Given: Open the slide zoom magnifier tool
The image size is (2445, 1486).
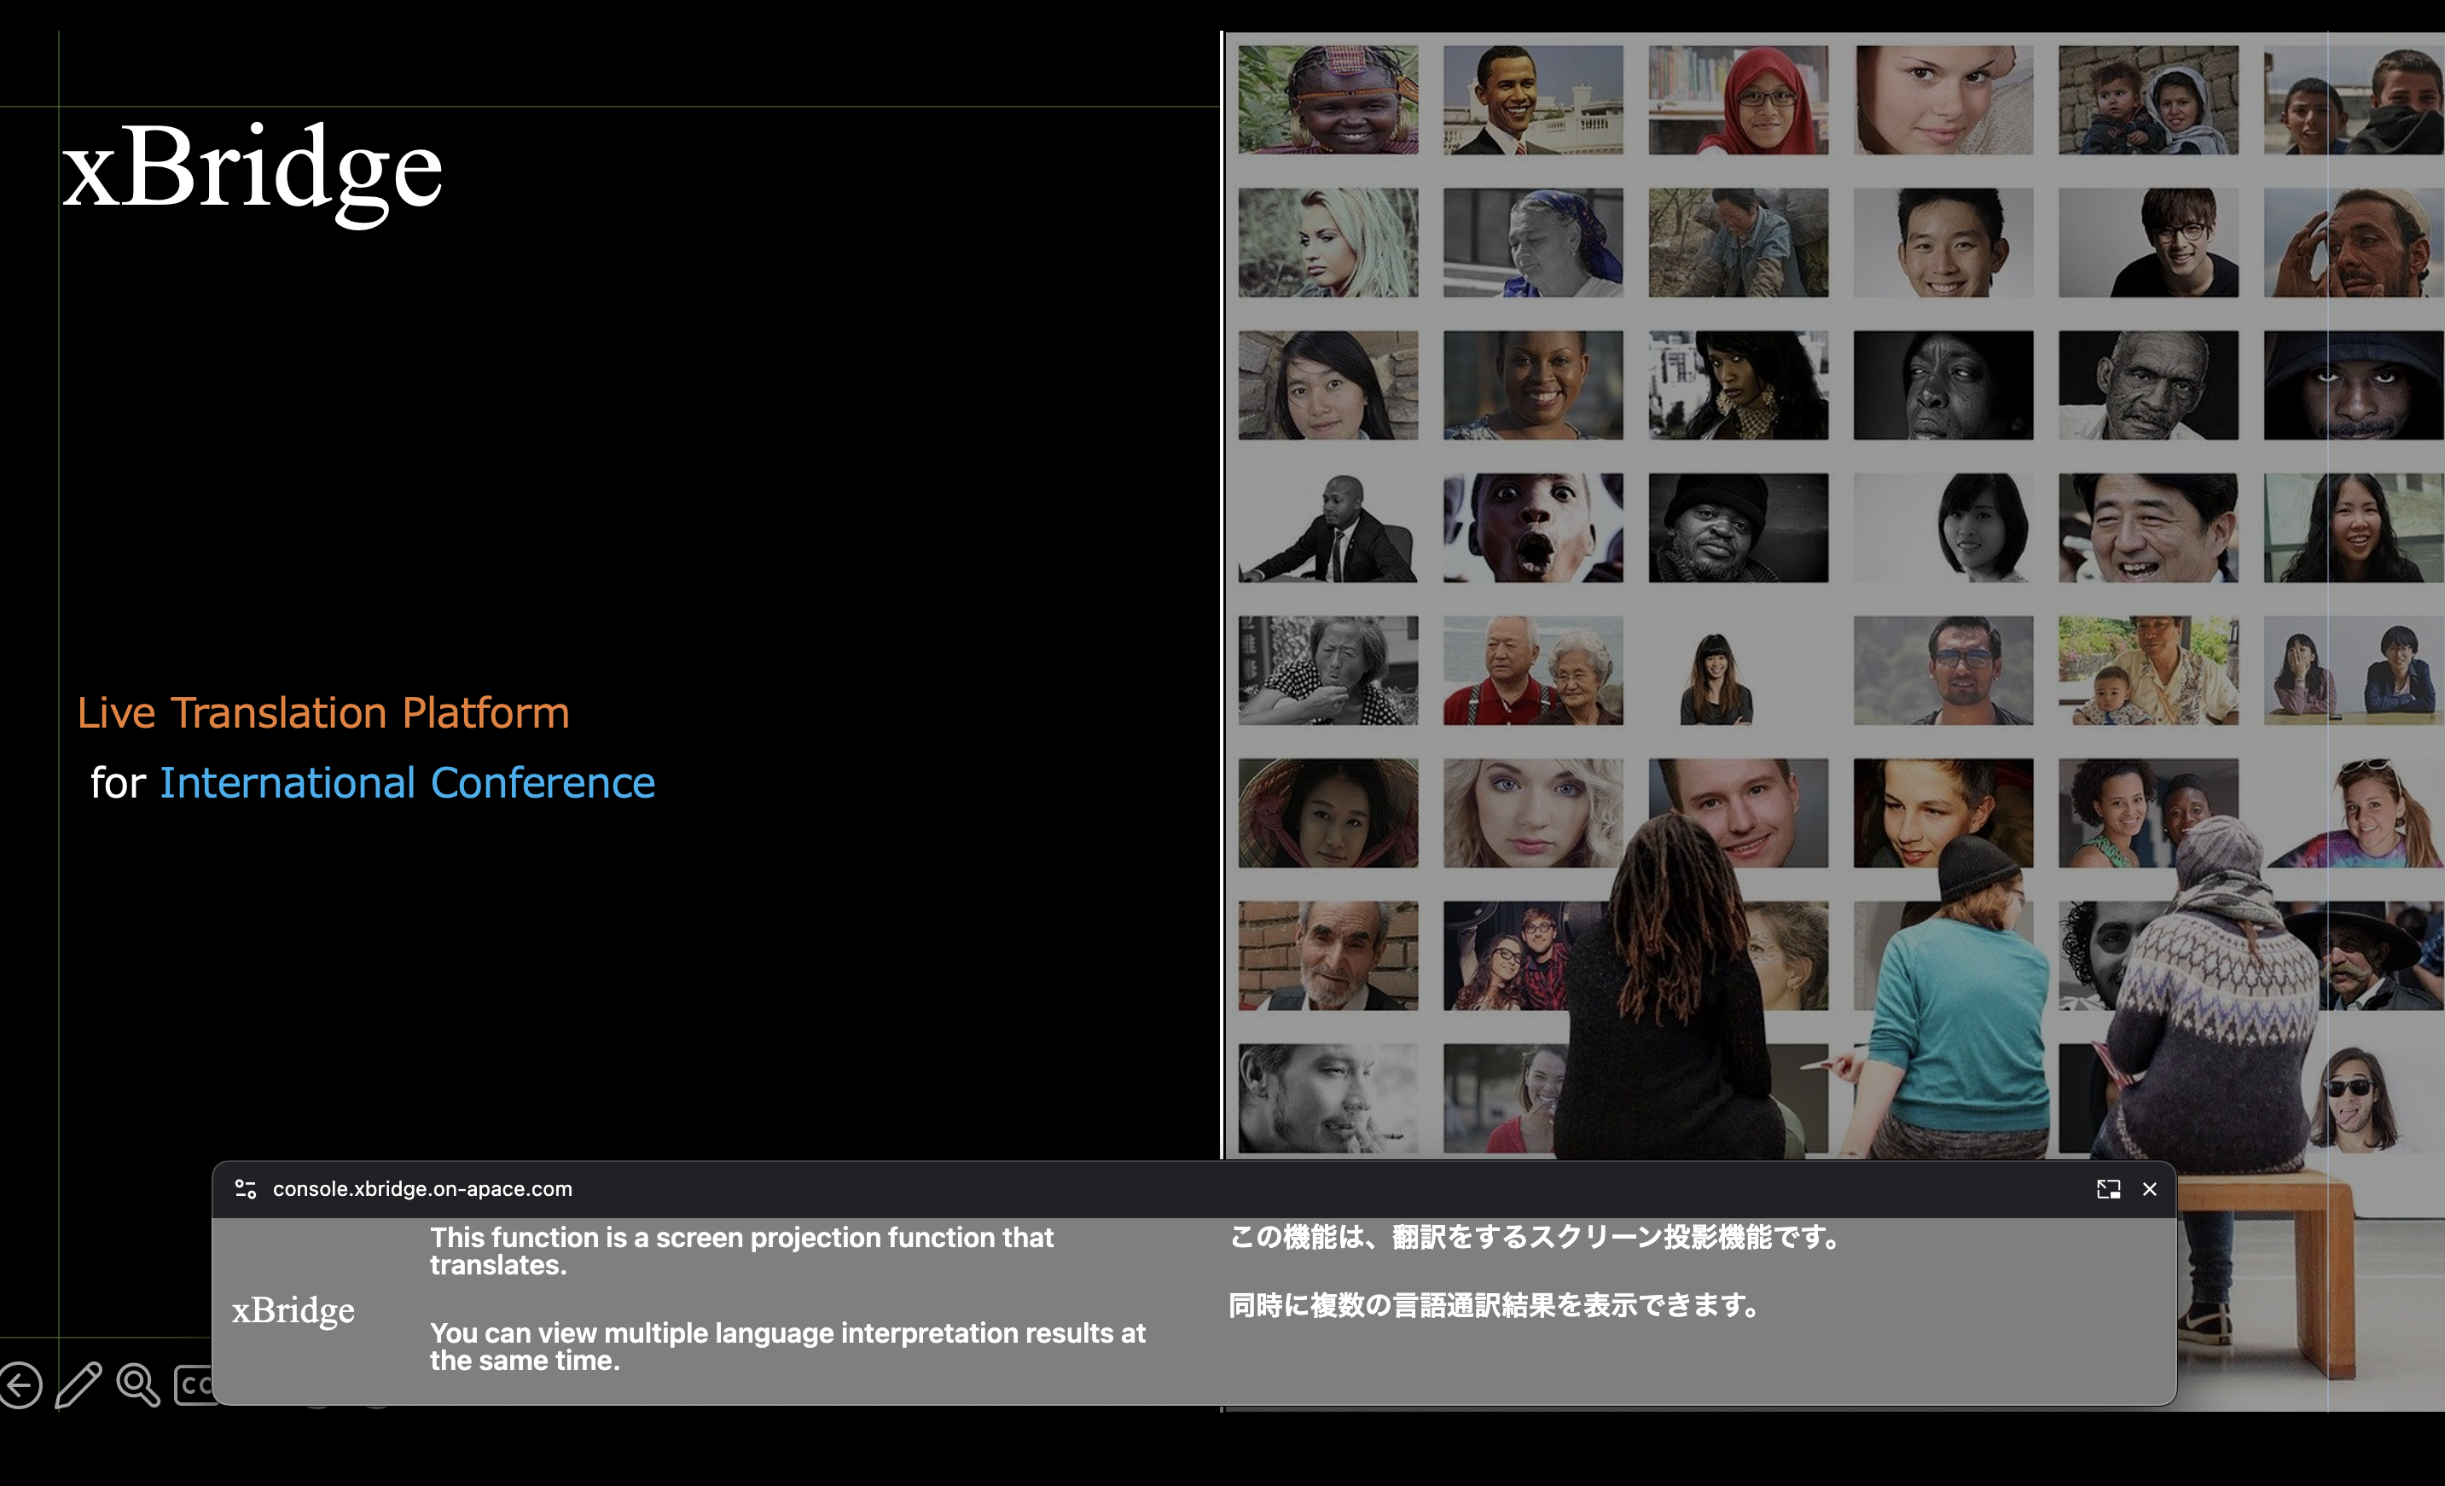Looking at the screenshot, I should [x=138, y=1384].
